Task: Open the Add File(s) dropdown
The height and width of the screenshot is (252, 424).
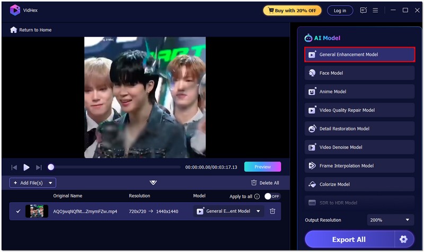Action: click(51, 183)
